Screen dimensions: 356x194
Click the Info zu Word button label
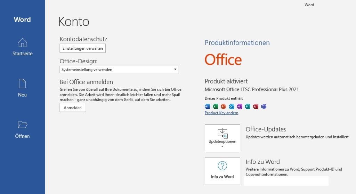point(222,177)
